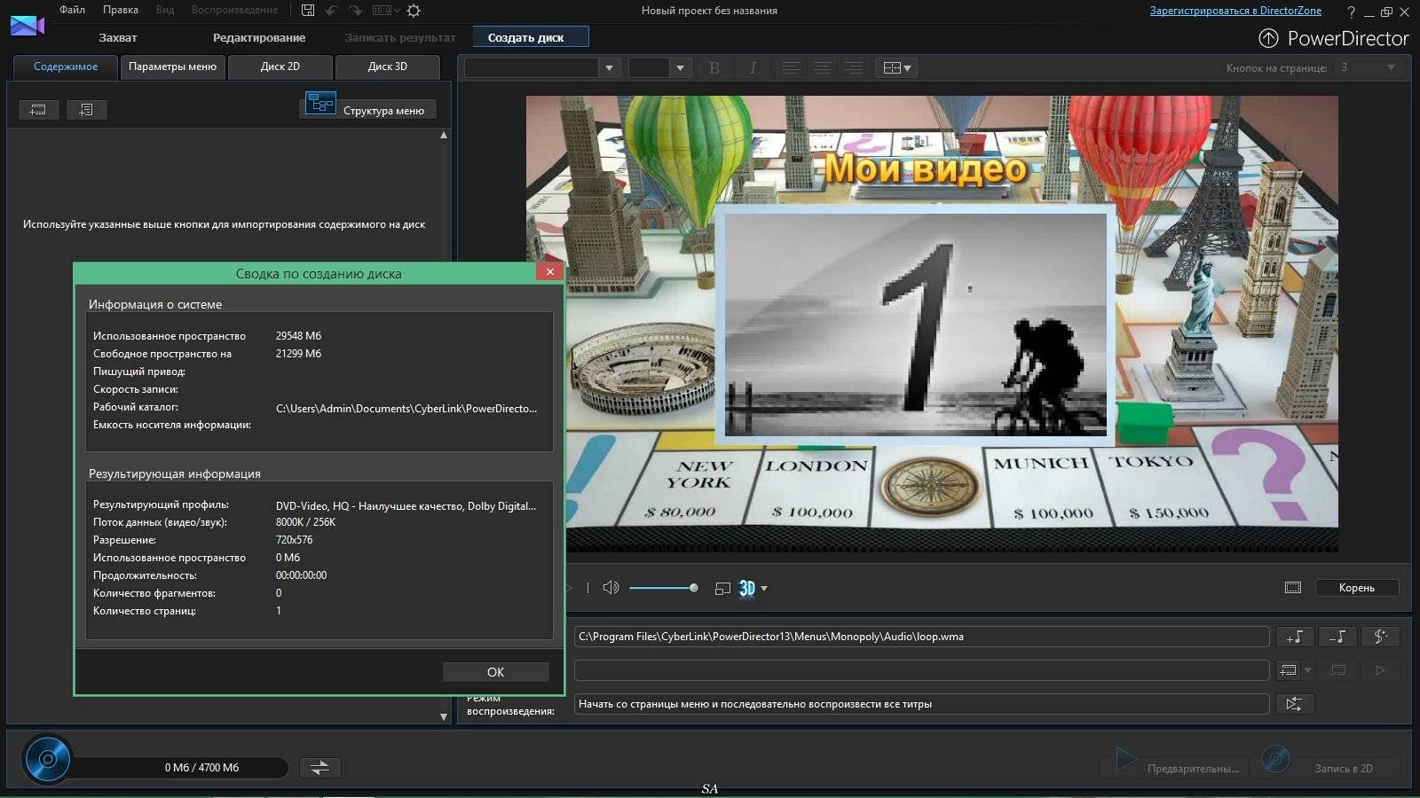The width and height of the screenshot is (1420, 798).
Task: Click the PowerDirector upgrade arrow icon
Action: (1268, 38)
